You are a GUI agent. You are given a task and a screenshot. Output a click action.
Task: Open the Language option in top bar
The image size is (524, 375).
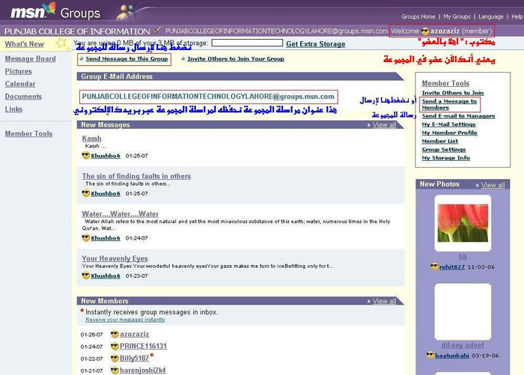pyautogui.click(x=490, y=16)
